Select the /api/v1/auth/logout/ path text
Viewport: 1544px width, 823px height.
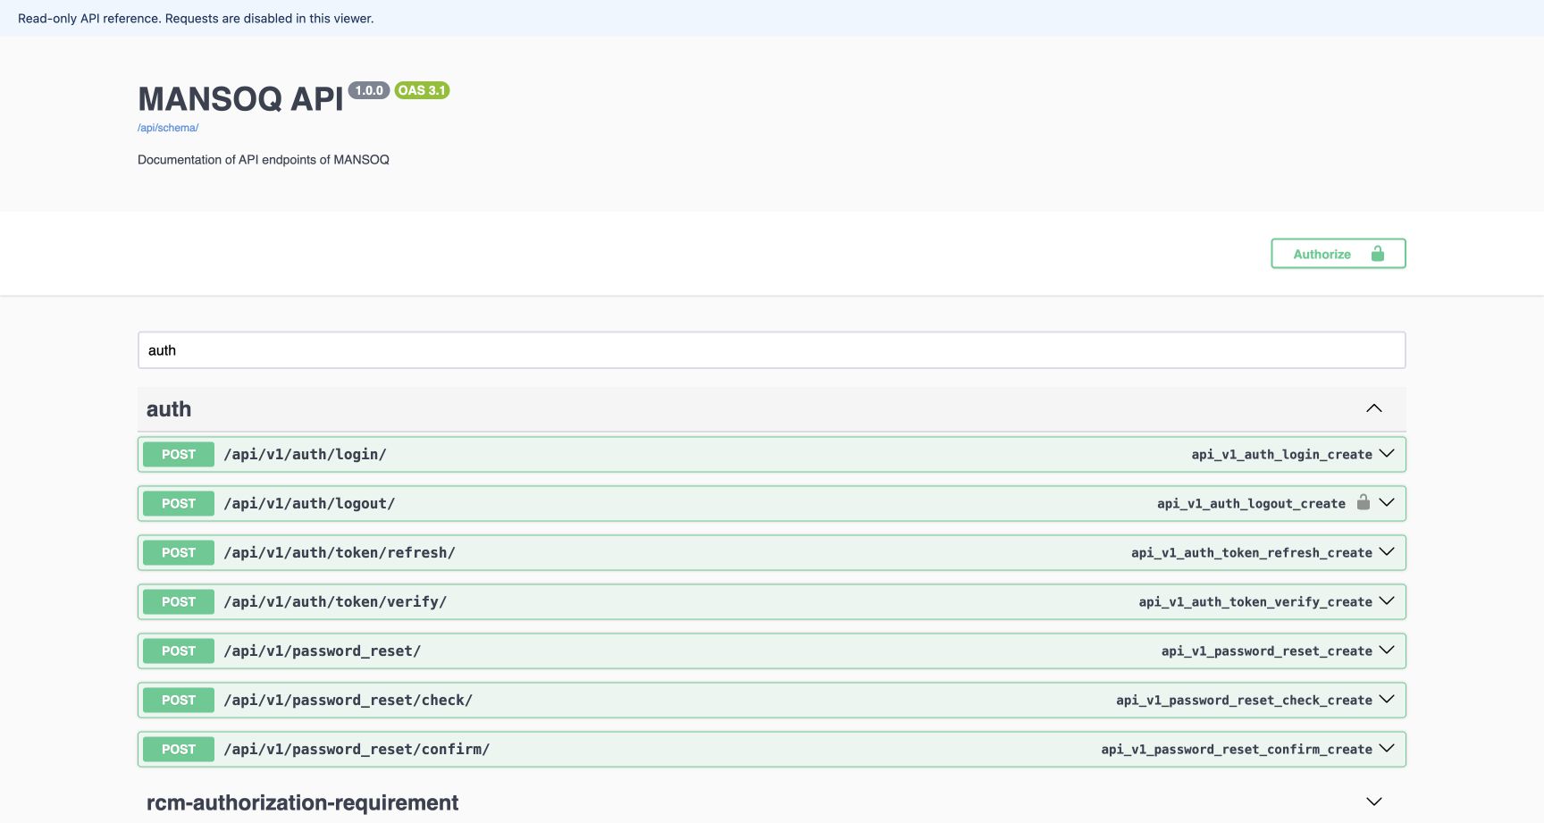pyautogui.click(x=309, y=503)
